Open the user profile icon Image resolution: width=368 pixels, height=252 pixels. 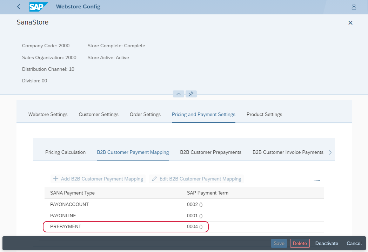tap(354, 7)
